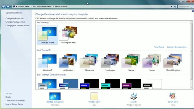Open Change mouse pointers
The width and height of the screenshot is (194, 109).
pyautogui.click(x=15, y=22)
